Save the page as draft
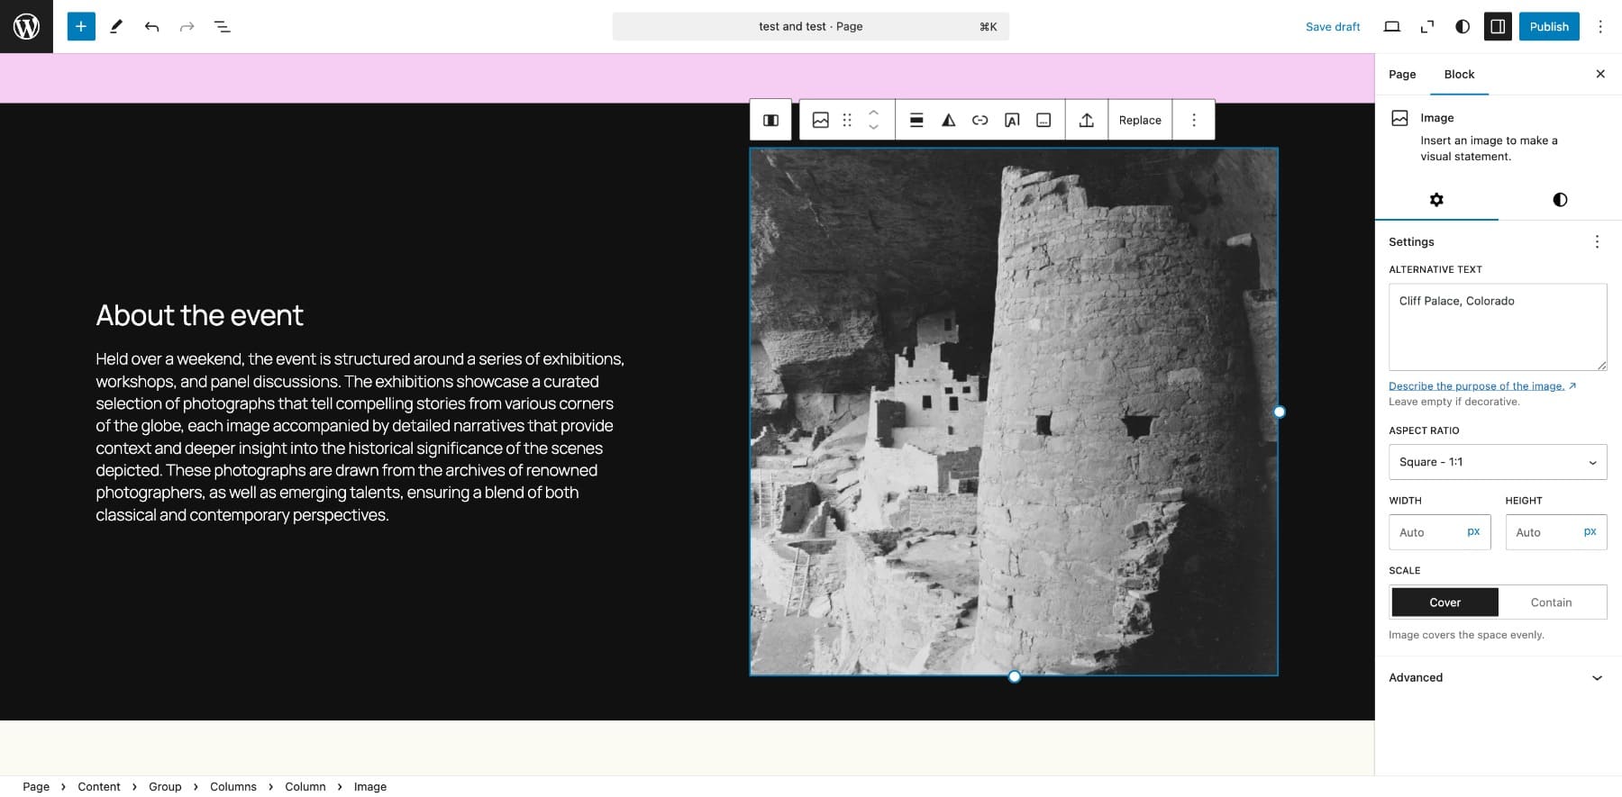1622x797 pixels. point(1333,26)
